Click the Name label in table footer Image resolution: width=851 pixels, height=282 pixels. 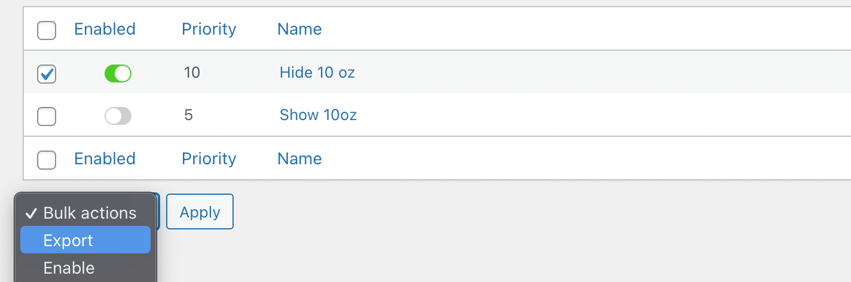299,159
